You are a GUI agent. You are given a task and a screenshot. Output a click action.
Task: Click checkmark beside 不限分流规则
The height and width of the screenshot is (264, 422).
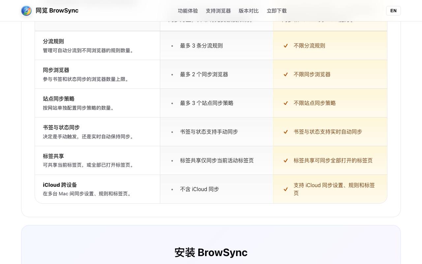[286, 46]
